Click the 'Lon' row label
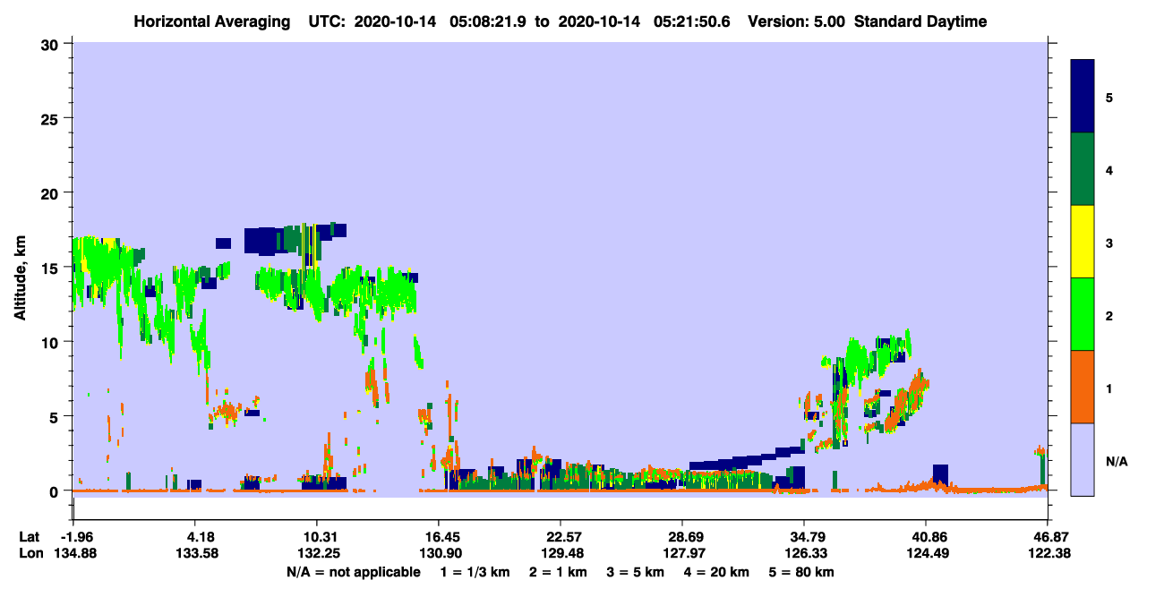1164x597 pixels. point(30,553)
